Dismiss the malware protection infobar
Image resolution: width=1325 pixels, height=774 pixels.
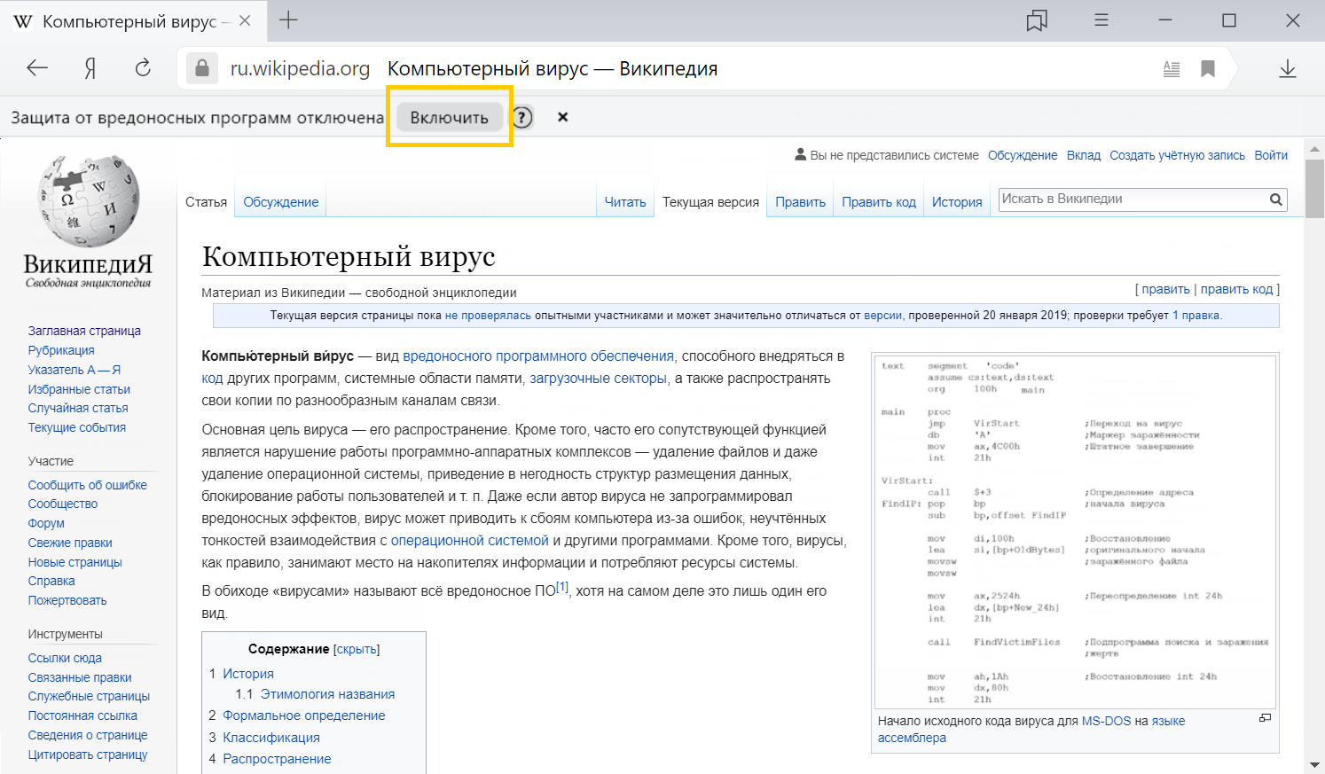tap(562, 117)
